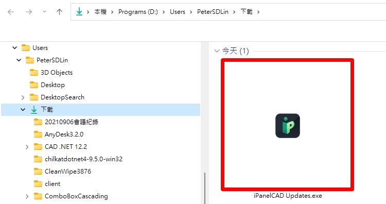The width and height of the screenshot is (386, 204).
Task: Open recent locations dropdown arrow
Action: [x=44, y=11]
